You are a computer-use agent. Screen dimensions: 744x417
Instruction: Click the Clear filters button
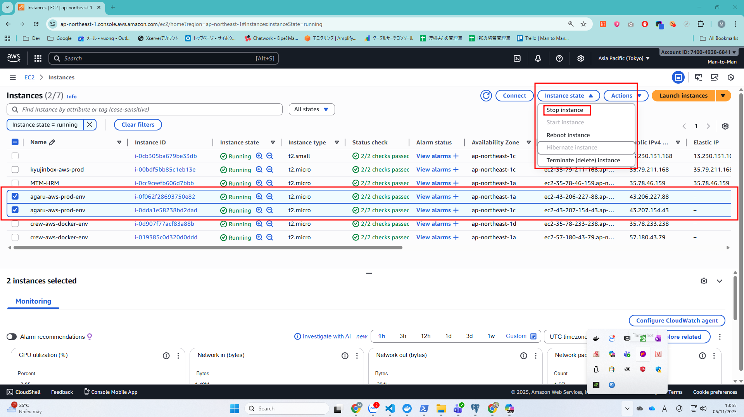138,125
